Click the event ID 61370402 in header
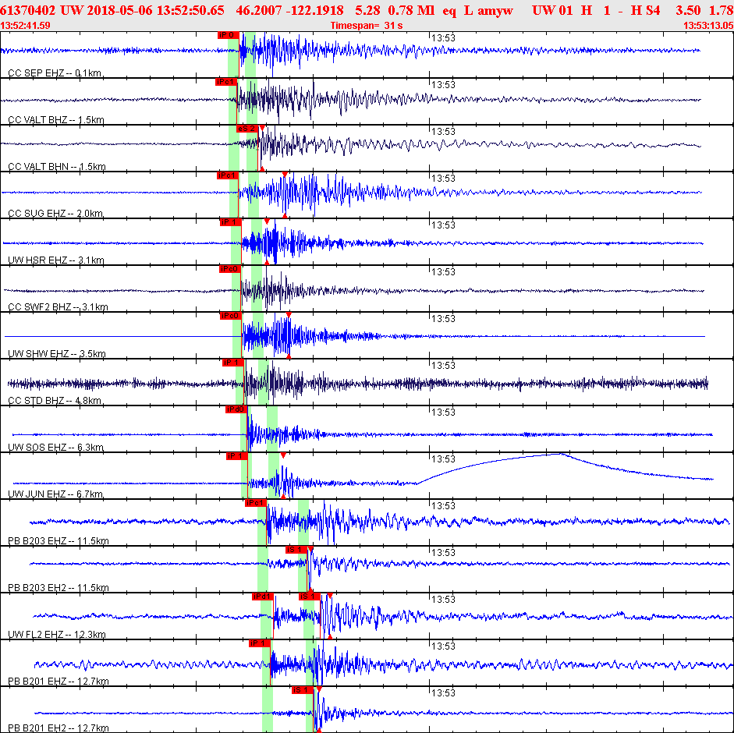 [x=27, y=10]
